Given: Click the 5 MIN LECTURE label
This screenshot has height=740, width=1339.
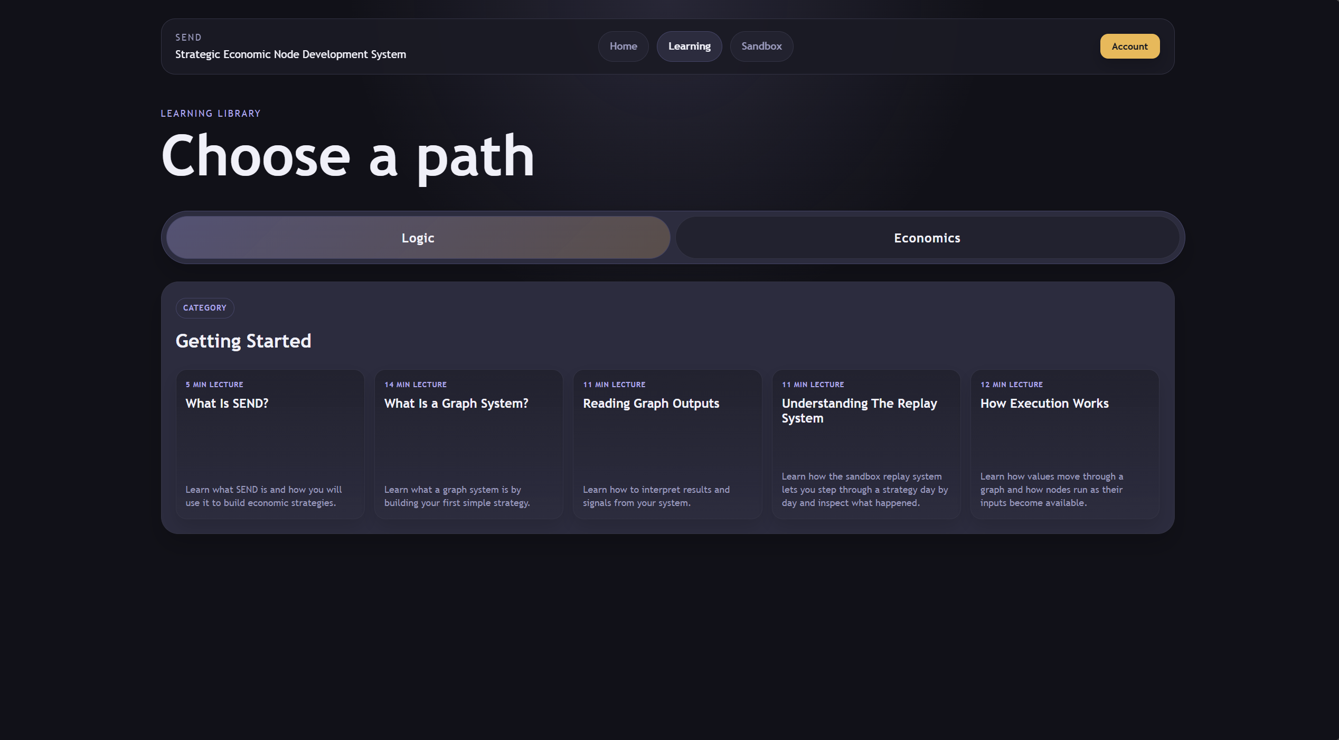Looking at the screenshot, I should pos(214,385).
